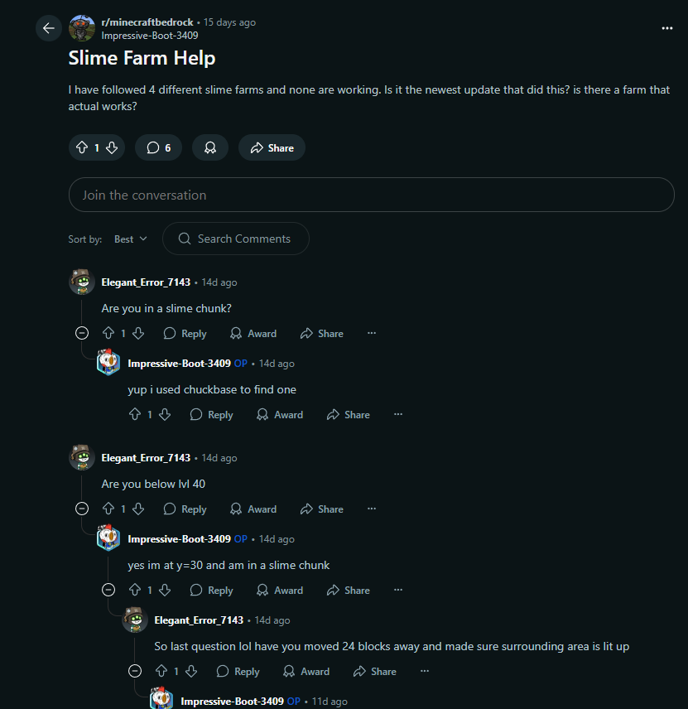Open more options on the "So last question" comment

point(425,671)
